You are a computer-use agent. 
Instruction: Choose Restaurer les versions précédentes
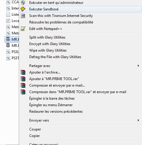[x=56, y=111]
